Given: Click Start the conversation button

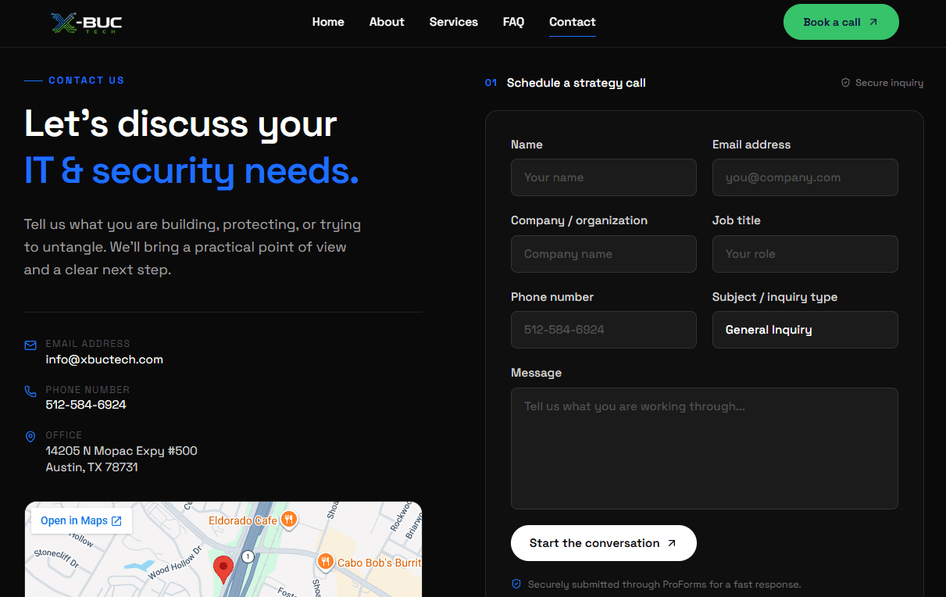Looking at the screenshot, I should (604, 543).
